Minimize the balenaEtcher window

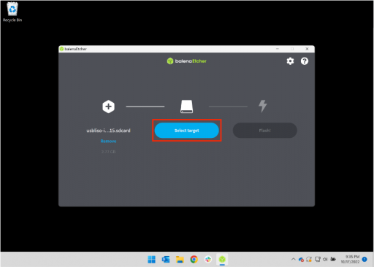point(278,49)
